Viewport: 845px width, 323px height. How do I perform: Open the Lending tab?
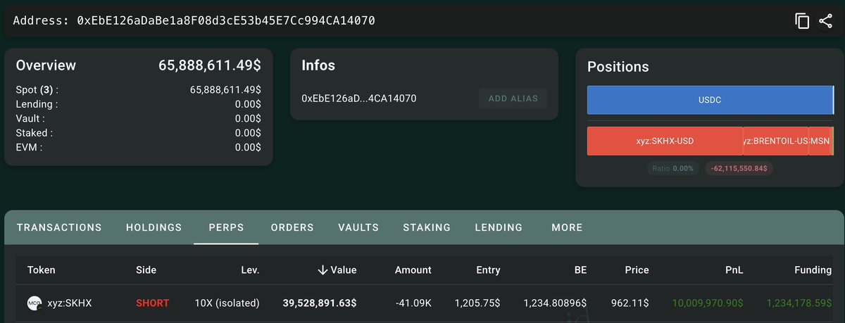click(x=499, y=227)
